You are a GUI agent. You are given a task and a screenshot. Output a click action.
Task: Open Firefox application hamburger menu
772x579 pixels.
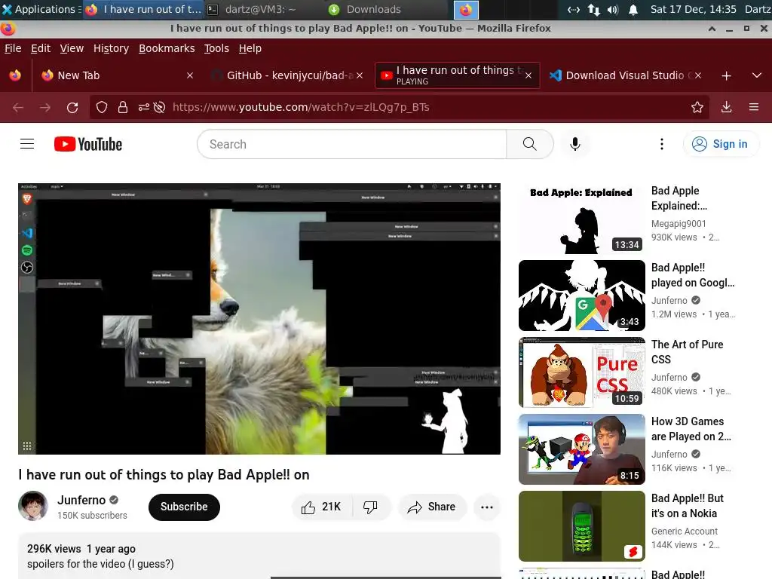pyautogui.click(x=754, y=107)
